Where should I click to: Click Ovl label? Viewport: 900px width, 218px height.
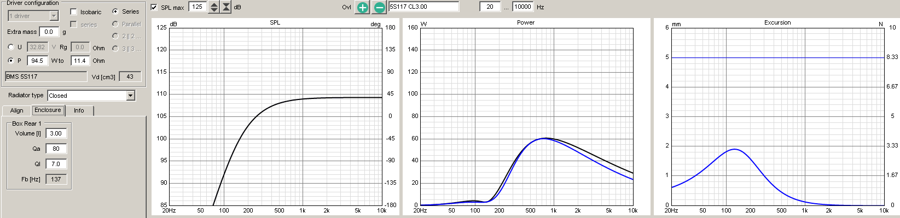point(346,7)
